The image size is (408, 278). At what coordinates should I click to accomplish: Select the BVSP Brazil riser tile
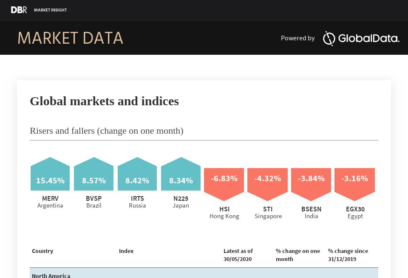point(93,178)
